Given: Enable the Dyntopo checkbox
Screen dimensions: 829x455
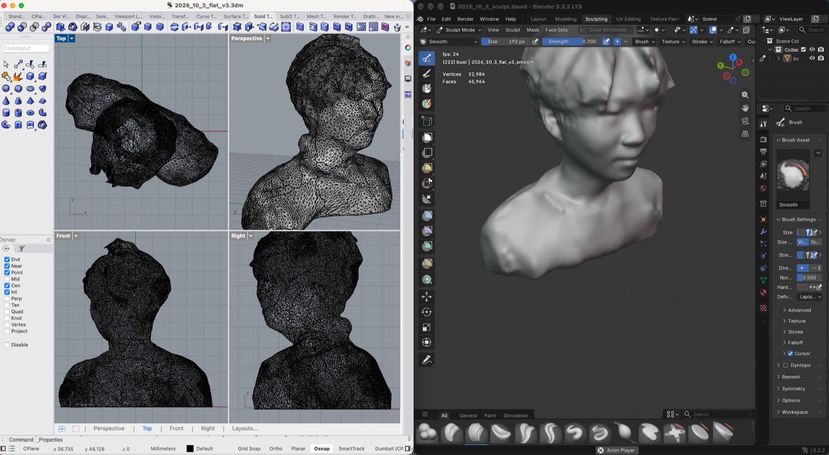Looking at the screenshot, I should pyautogui.click(x=785, y=365).
